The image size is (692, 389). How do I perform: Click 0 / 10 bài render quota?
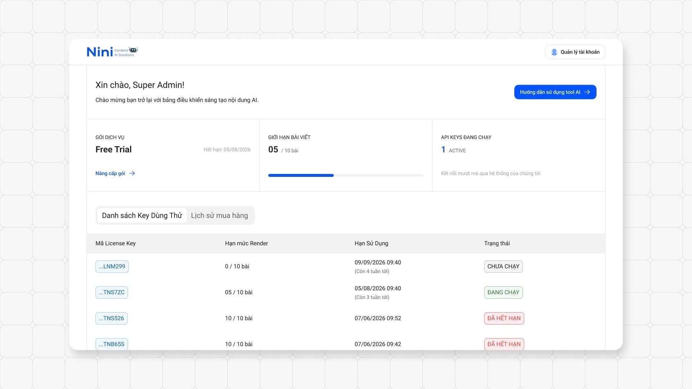tap(237, 267)
